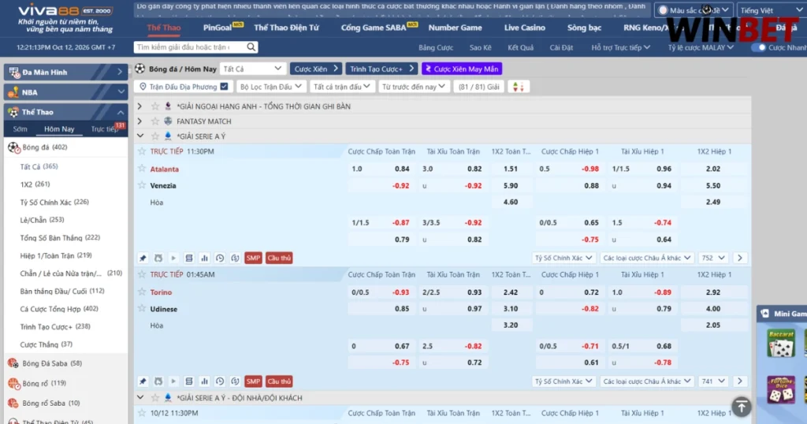Open the Kết Quả link
The height and width of the screenshot is (424, 807).
(520, 47)
